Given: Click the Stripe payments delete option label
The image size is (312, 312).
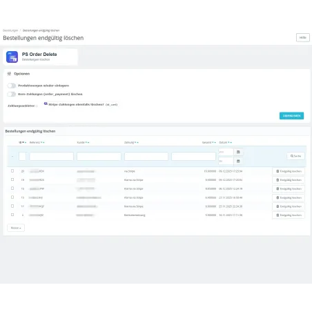Looking at the screenshot, I should tap(83, 104).
